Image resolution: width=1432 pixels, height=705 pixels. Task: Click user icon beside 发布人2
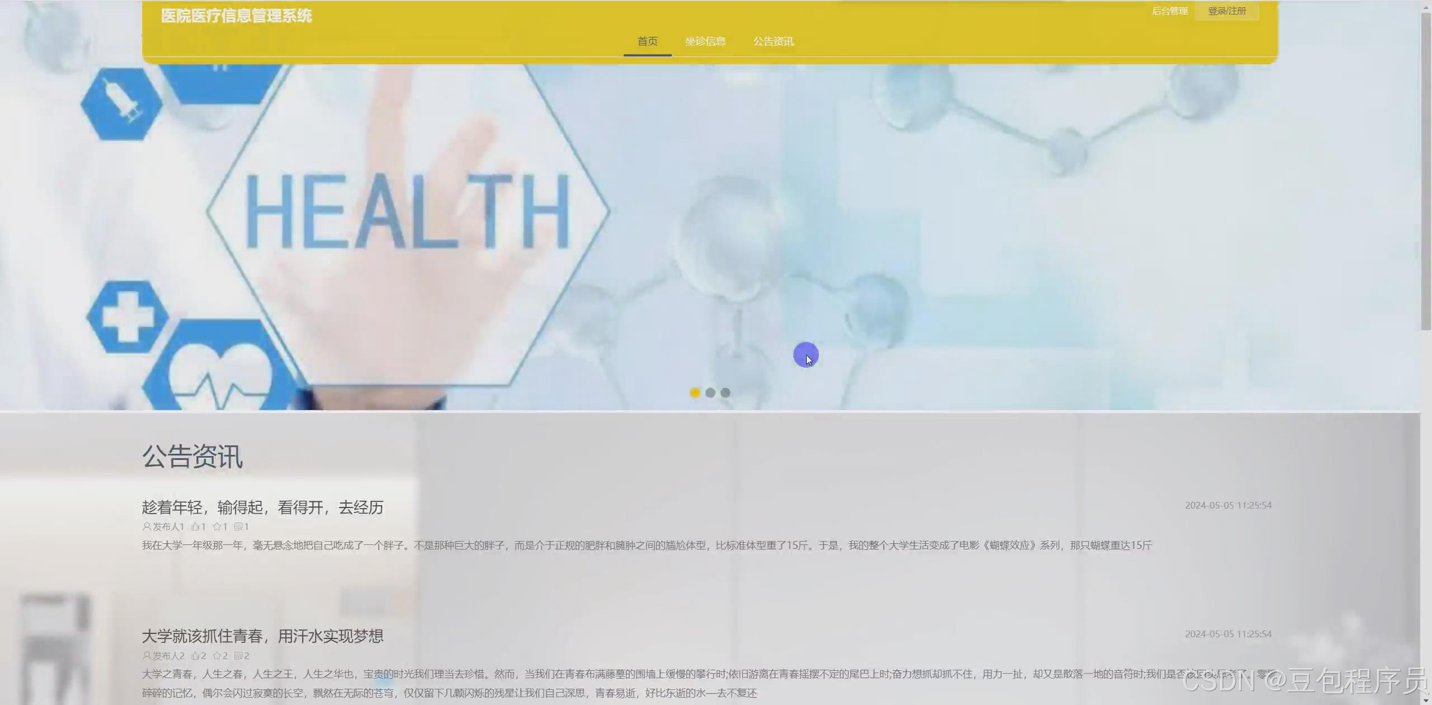[x=147, y=656]
